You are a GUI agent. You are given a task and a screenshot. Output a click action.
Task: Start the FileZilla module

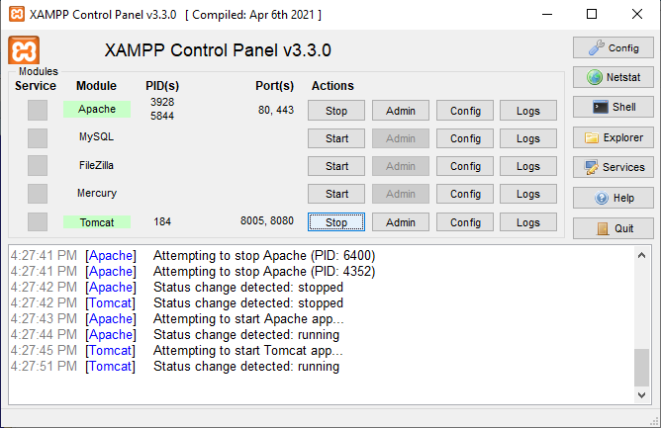coord(336,166)
